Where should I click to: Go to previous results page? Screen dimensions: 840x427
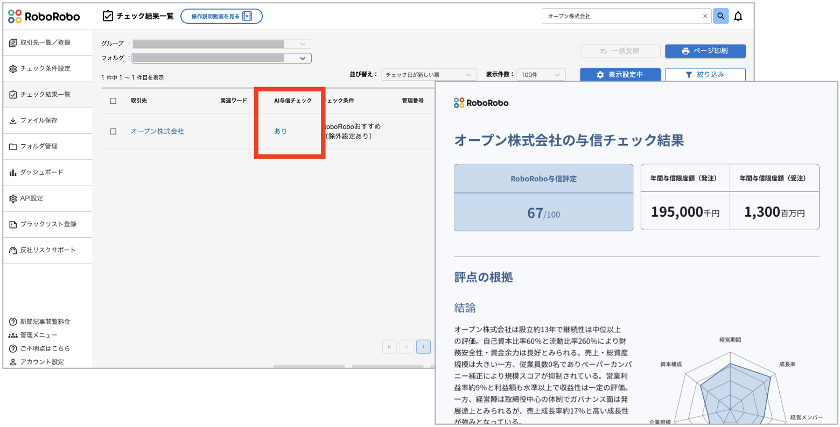[407, 347]
